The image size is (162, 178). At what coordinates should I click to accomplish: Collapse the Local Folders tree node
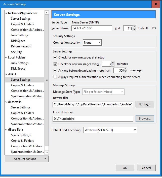coord(6,57)
